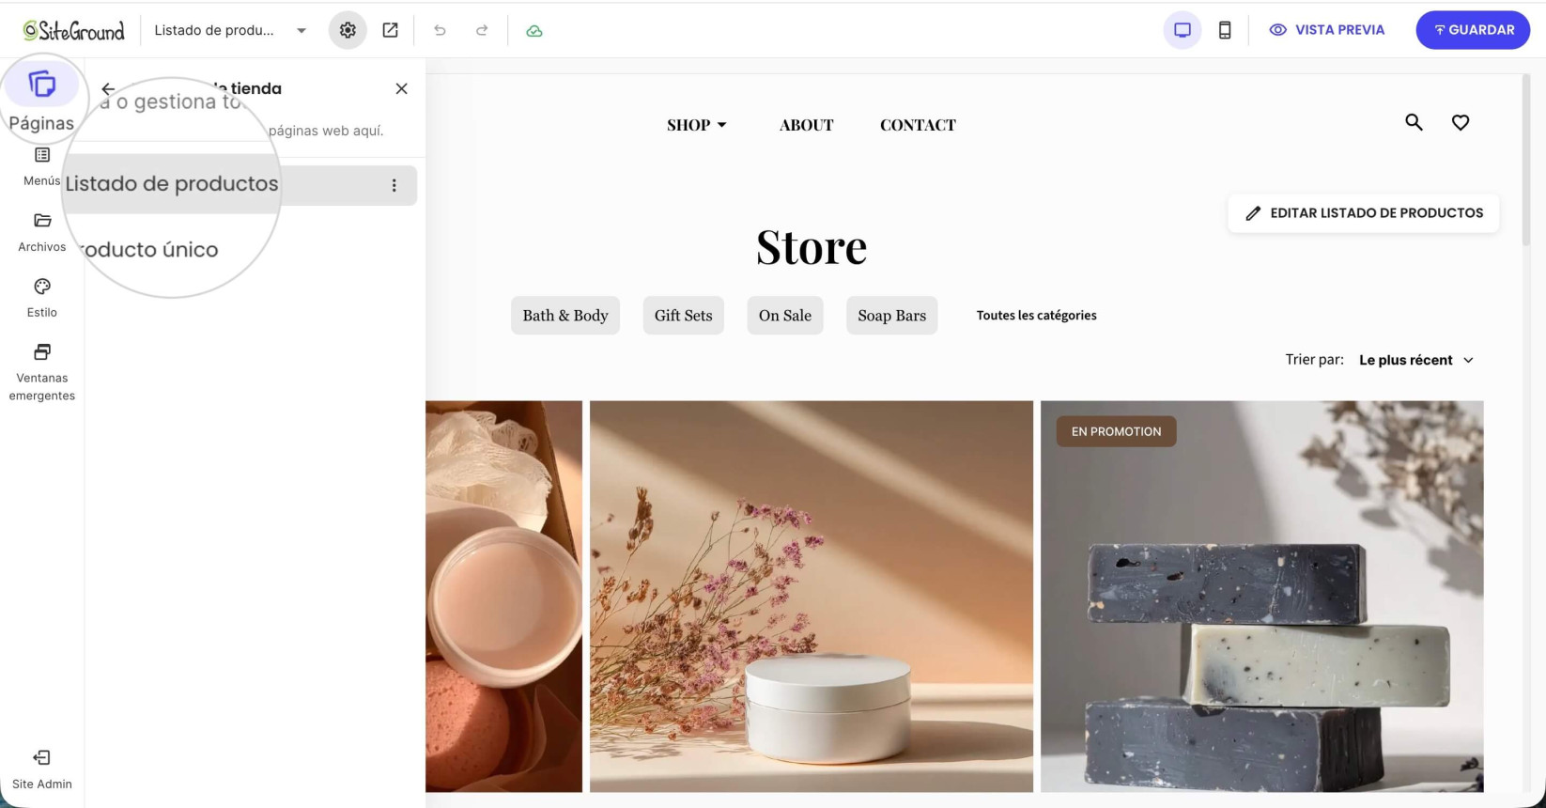Open the CONTACT menu item
The image size is (1546, 808).
918,125
